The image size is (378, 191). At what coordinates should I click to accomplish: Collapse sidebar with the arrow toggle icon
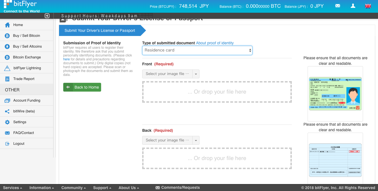point(47,16)
